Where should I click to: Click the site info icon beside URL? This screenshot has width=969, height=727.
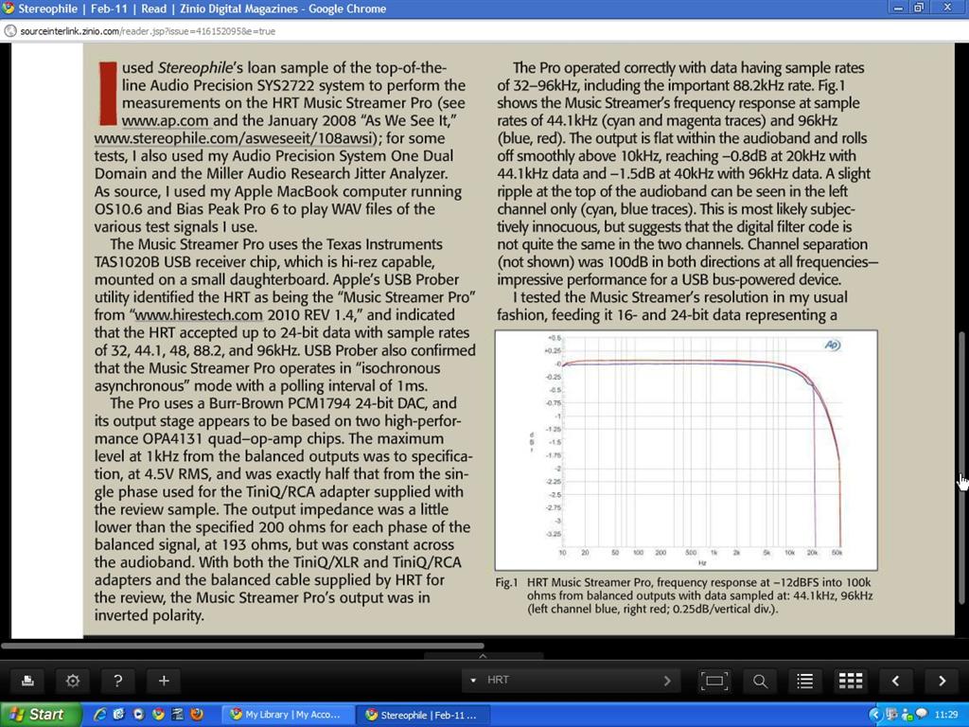(x=9, y=31)
